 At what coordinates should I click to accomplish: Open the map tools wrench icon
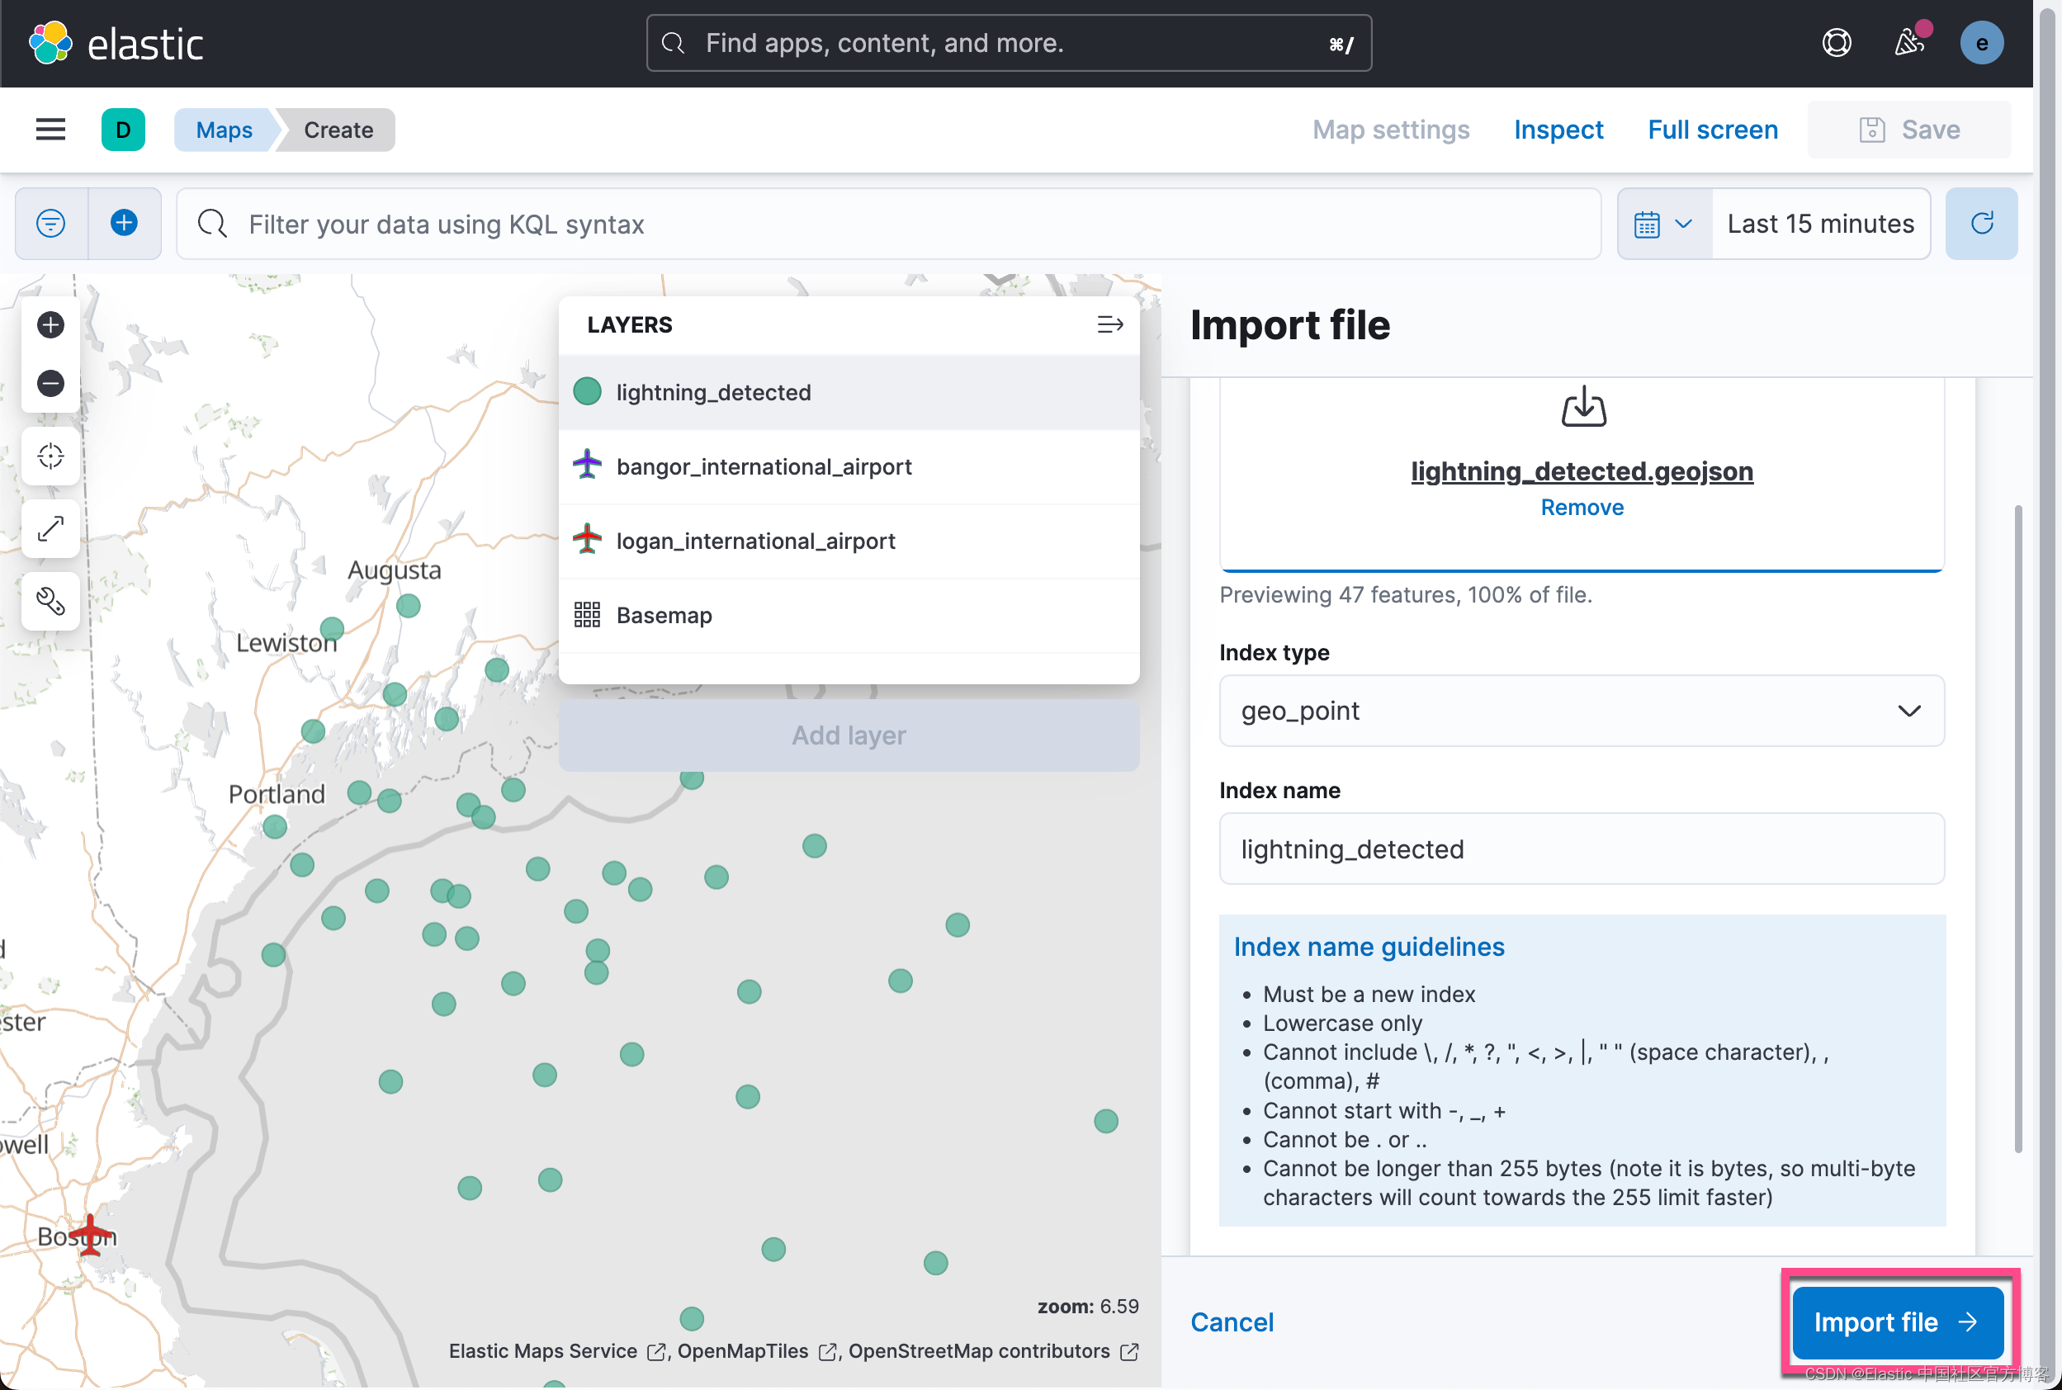tap(50, 601)
